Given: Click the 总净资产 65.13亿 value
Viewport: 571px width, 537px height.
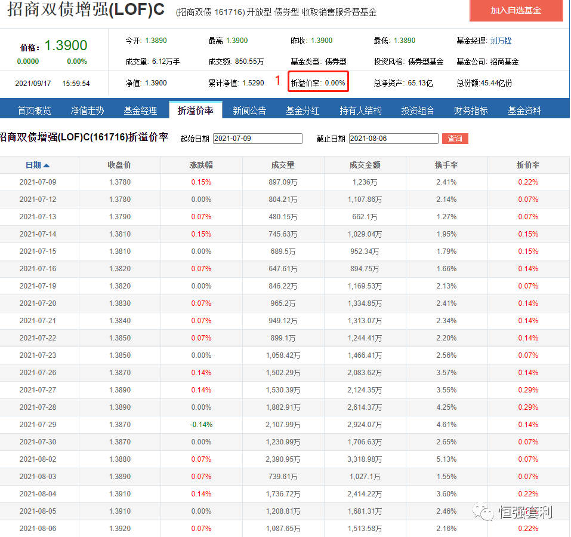Looking at the screenshot, I should [403, 83].
